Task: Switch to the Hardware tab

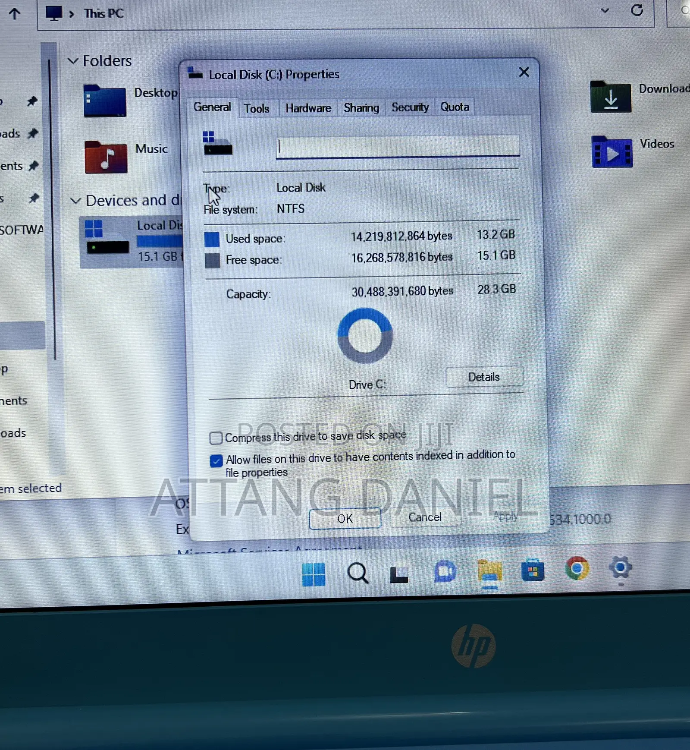Action: [x=308, y=108]
